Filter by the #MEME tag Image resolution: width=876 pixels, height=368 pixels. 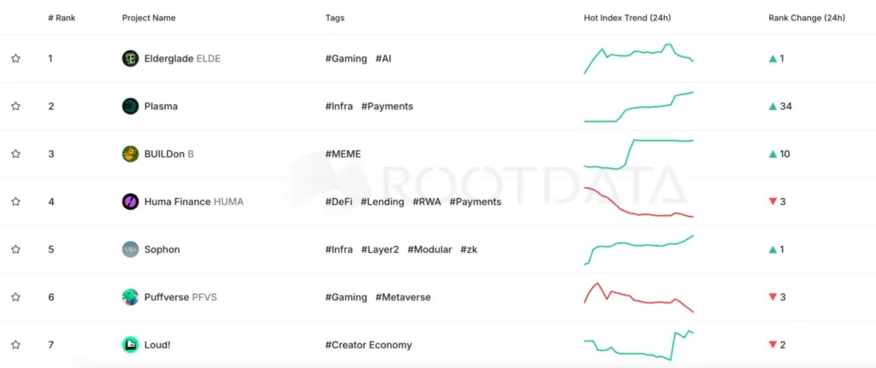[x=343, y=154]
